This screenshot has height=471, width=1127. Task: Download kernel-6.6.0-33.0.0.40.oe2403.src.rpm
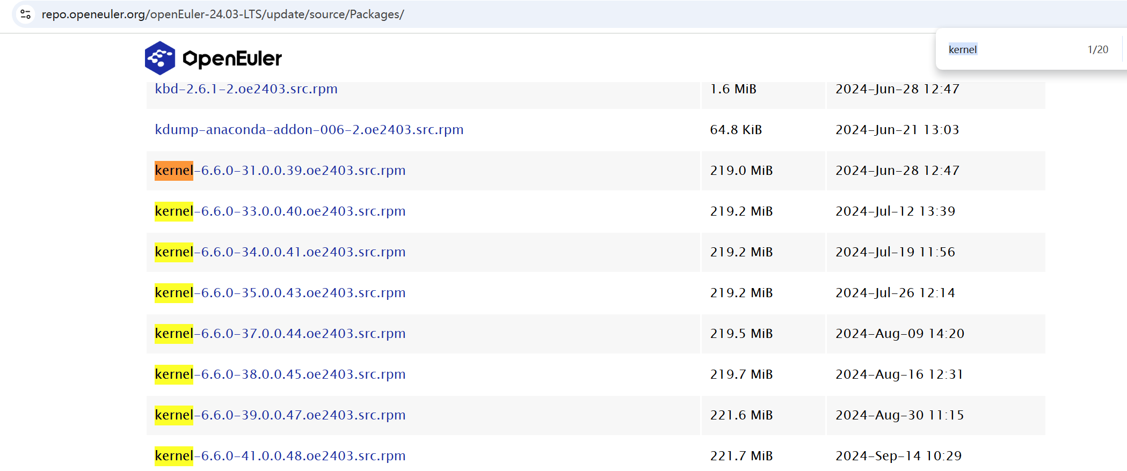coord(280,211)
